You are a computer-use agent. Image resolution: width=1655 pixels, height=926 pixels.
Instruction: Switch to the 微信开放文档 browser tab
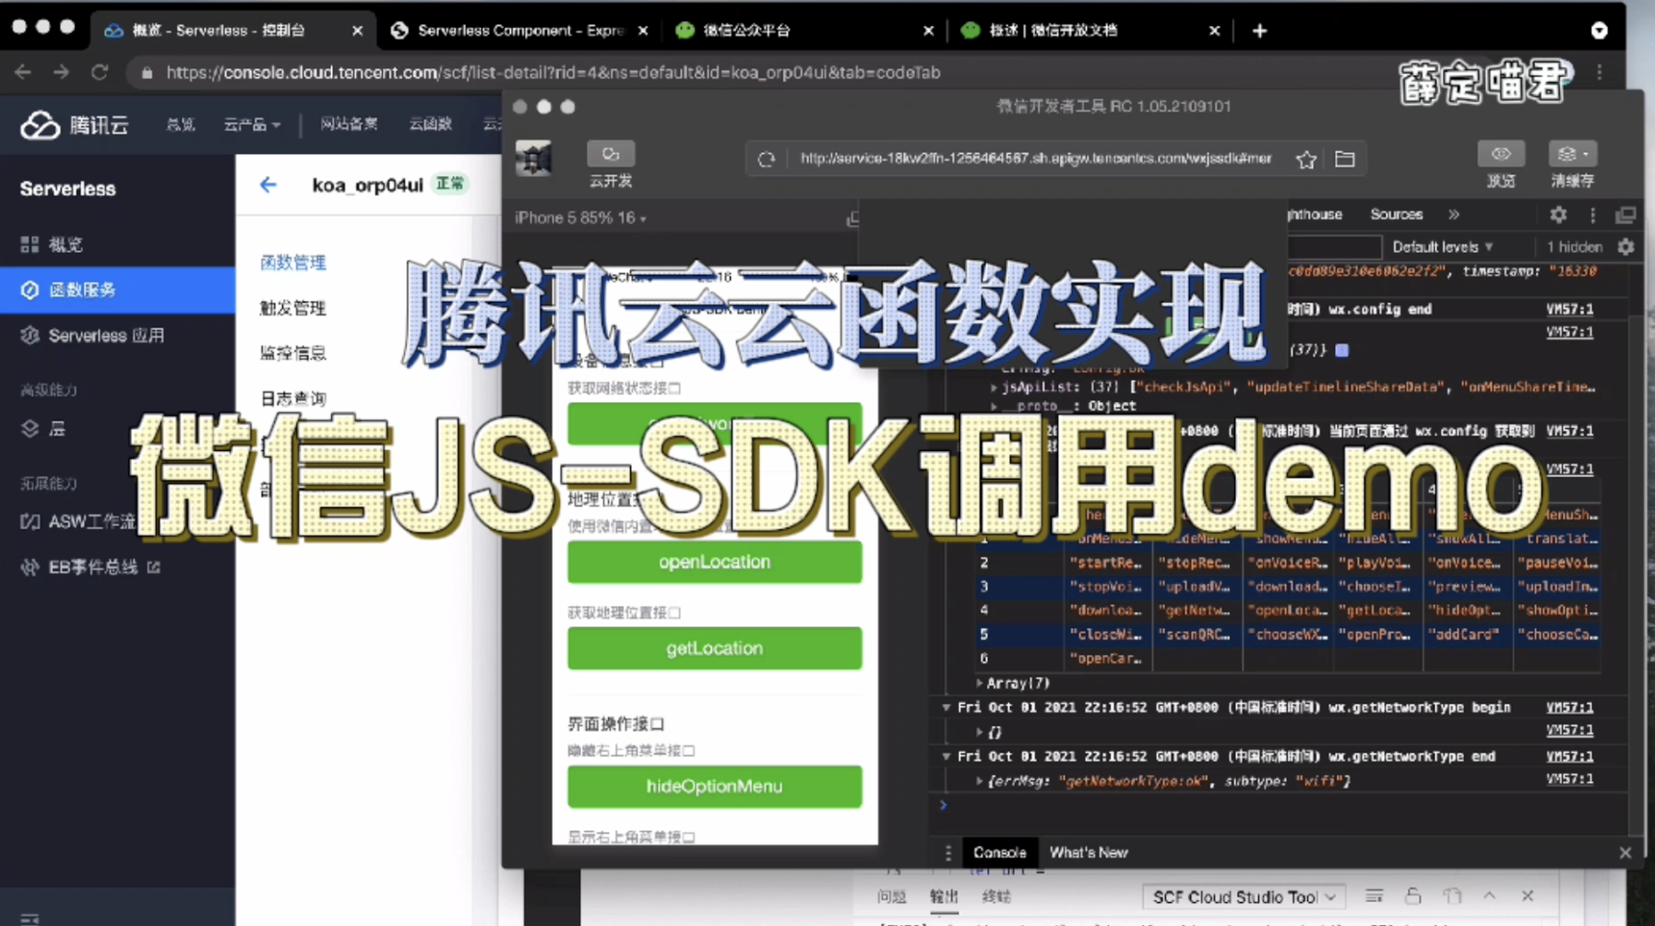[1090, 30]
